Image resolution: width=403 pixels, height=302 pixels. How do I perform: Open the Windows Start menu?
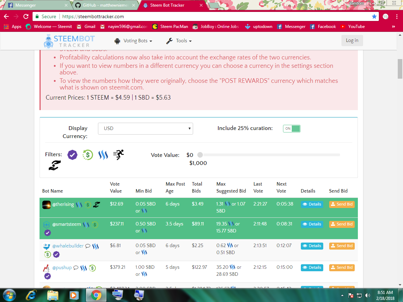click(9, 295)
